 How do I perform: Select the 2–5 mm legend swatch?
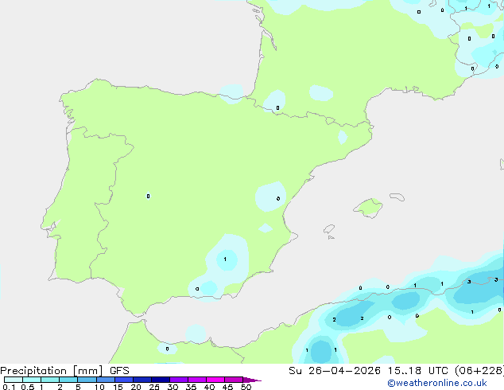click(x=68, y=380)
